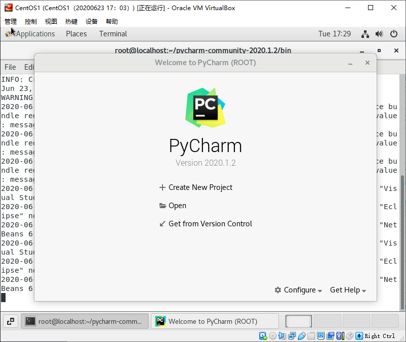Select the second workspace in switcher

pyautogui.click(x=327, y=321)
